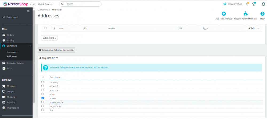Click the Customers breadcrumb link
267x119 pixels.
pos(43,10)
